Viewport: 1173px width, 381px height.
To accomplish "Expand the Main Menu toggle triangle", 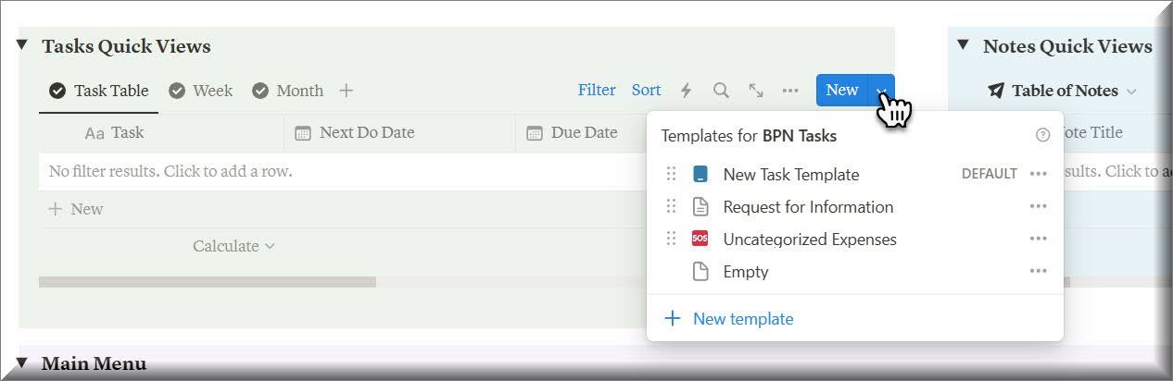I will tap(23, 363).
